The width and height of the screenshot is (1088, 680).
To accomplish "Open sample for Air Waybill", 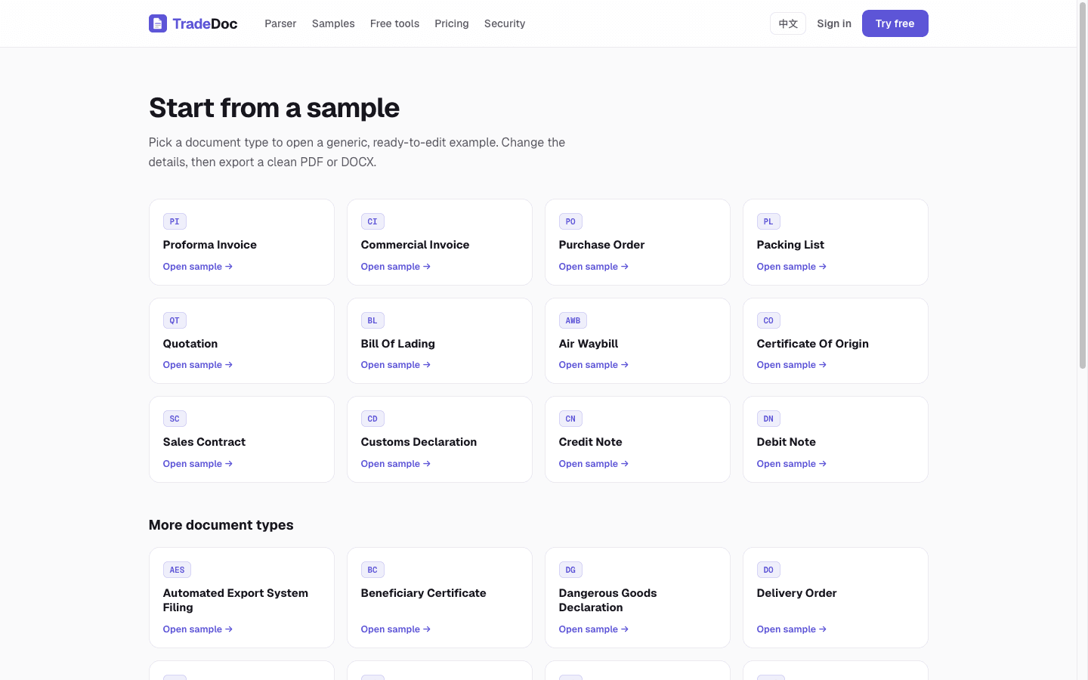I will 594,365.
